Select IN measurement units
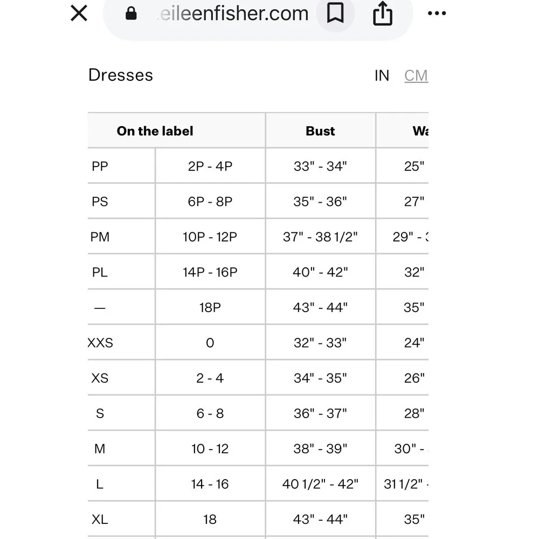539x539 pixels. [382, 75]
